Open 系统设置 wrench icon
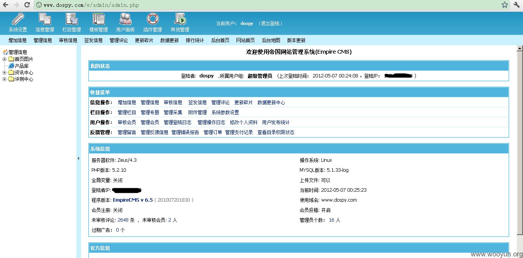 click(x=18, y=19)
